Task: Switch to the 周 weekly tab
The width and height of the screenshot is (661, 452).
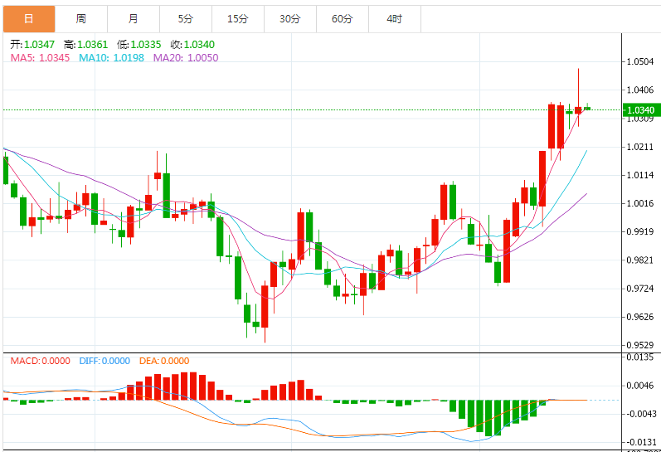Action: (81, 19)
